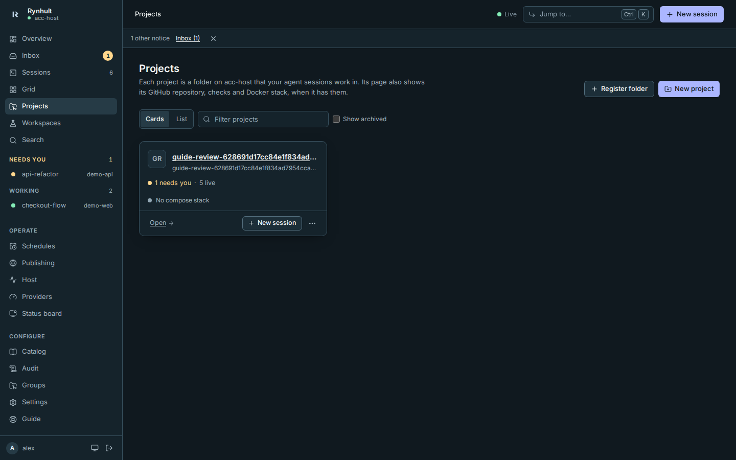Open the project card more options menu
This screenshot has height=460, width=736.
point(312,223)
